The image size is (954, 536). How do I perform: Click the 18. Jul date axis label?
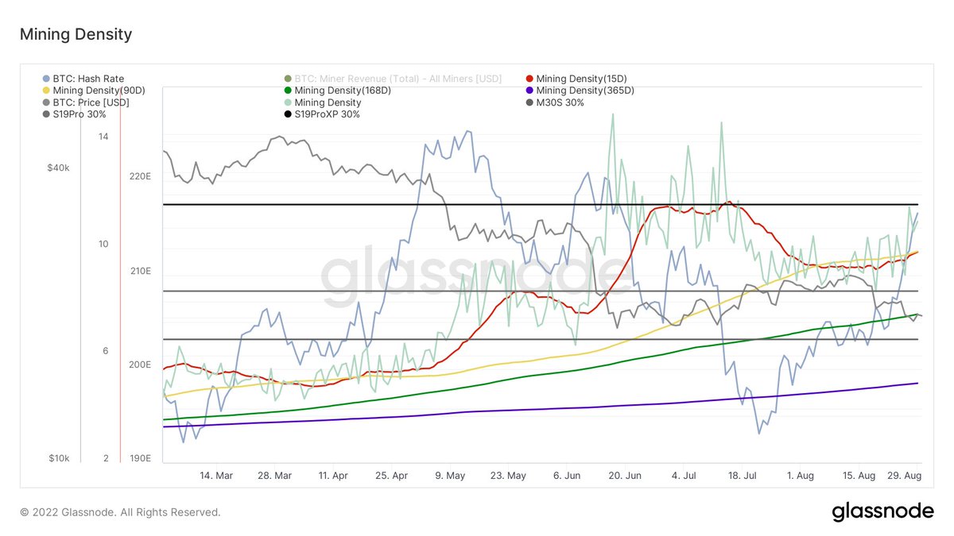click(x=742, y=476)
